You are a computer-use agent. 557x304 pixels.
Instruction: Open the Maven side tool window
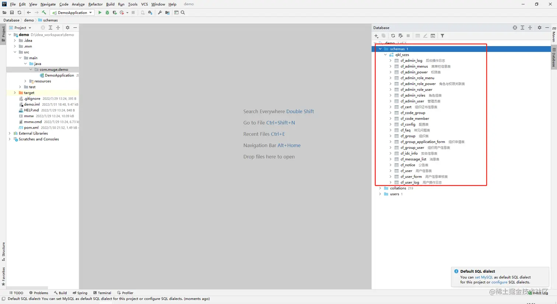coord(554,34)
